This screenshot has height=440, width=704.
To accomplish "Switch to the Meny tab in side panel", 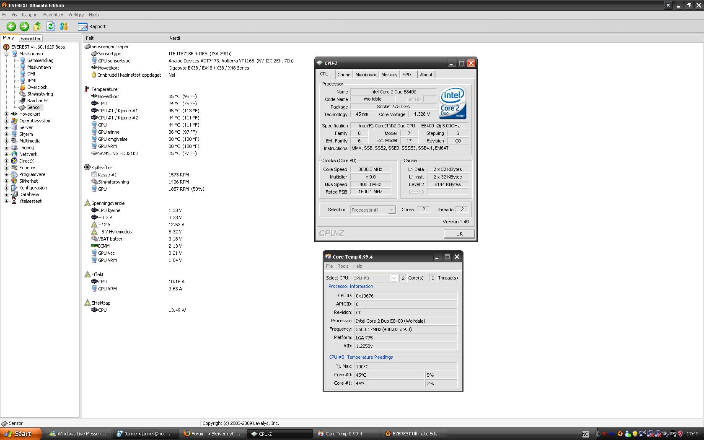I will point(9,38).
